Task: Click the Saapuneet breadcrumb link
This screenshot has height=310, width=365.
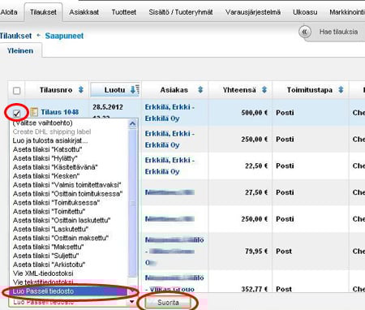Action: pyautogui.click(x=64, y=36)
